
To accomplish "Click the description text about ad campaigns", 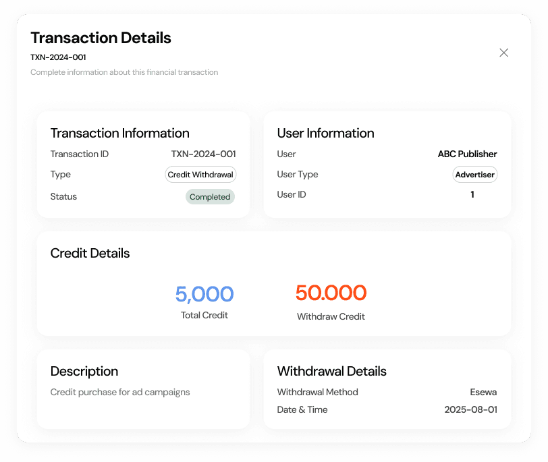I will click(x=120, y=392).
